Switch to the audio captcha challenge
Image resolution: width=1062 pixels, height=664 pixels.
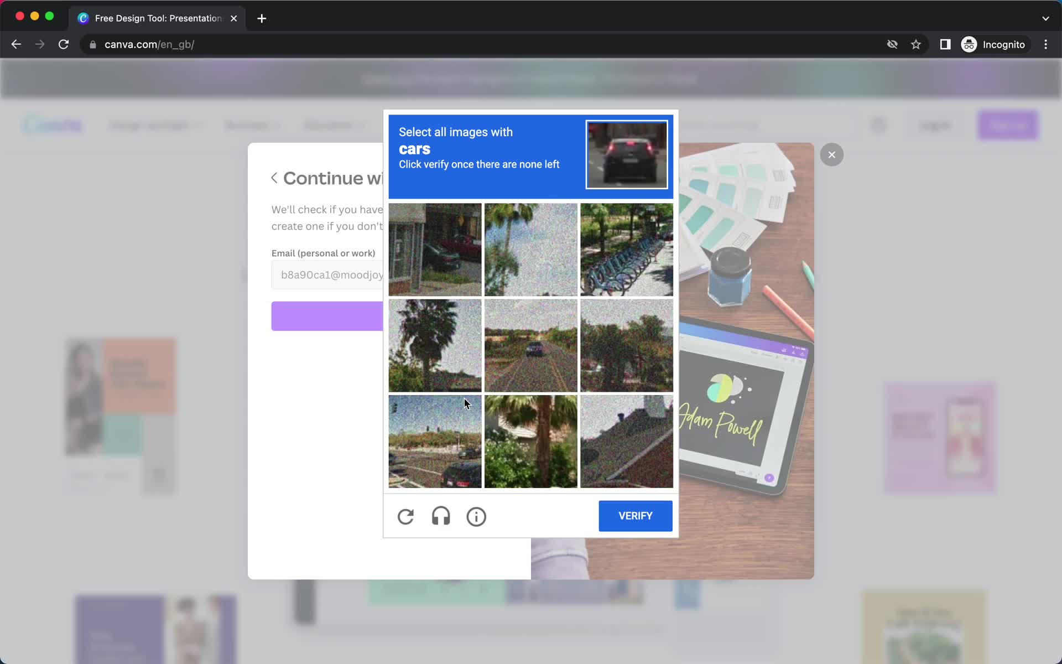(x=441, y=516)
